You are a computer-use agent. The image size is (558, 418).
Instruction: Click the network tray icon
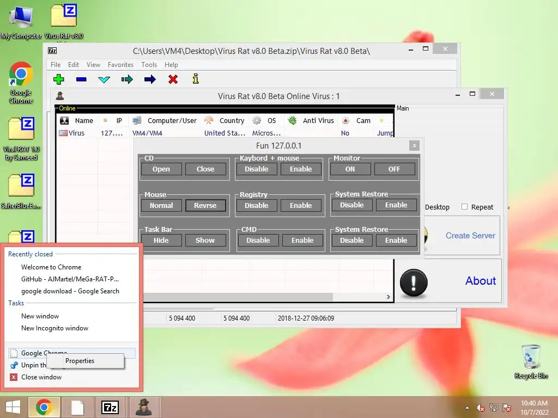click(493, 408)
